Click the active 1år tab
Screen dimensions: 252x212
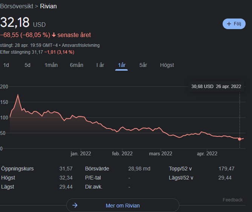pyautogui.click(x=122, y=65)
